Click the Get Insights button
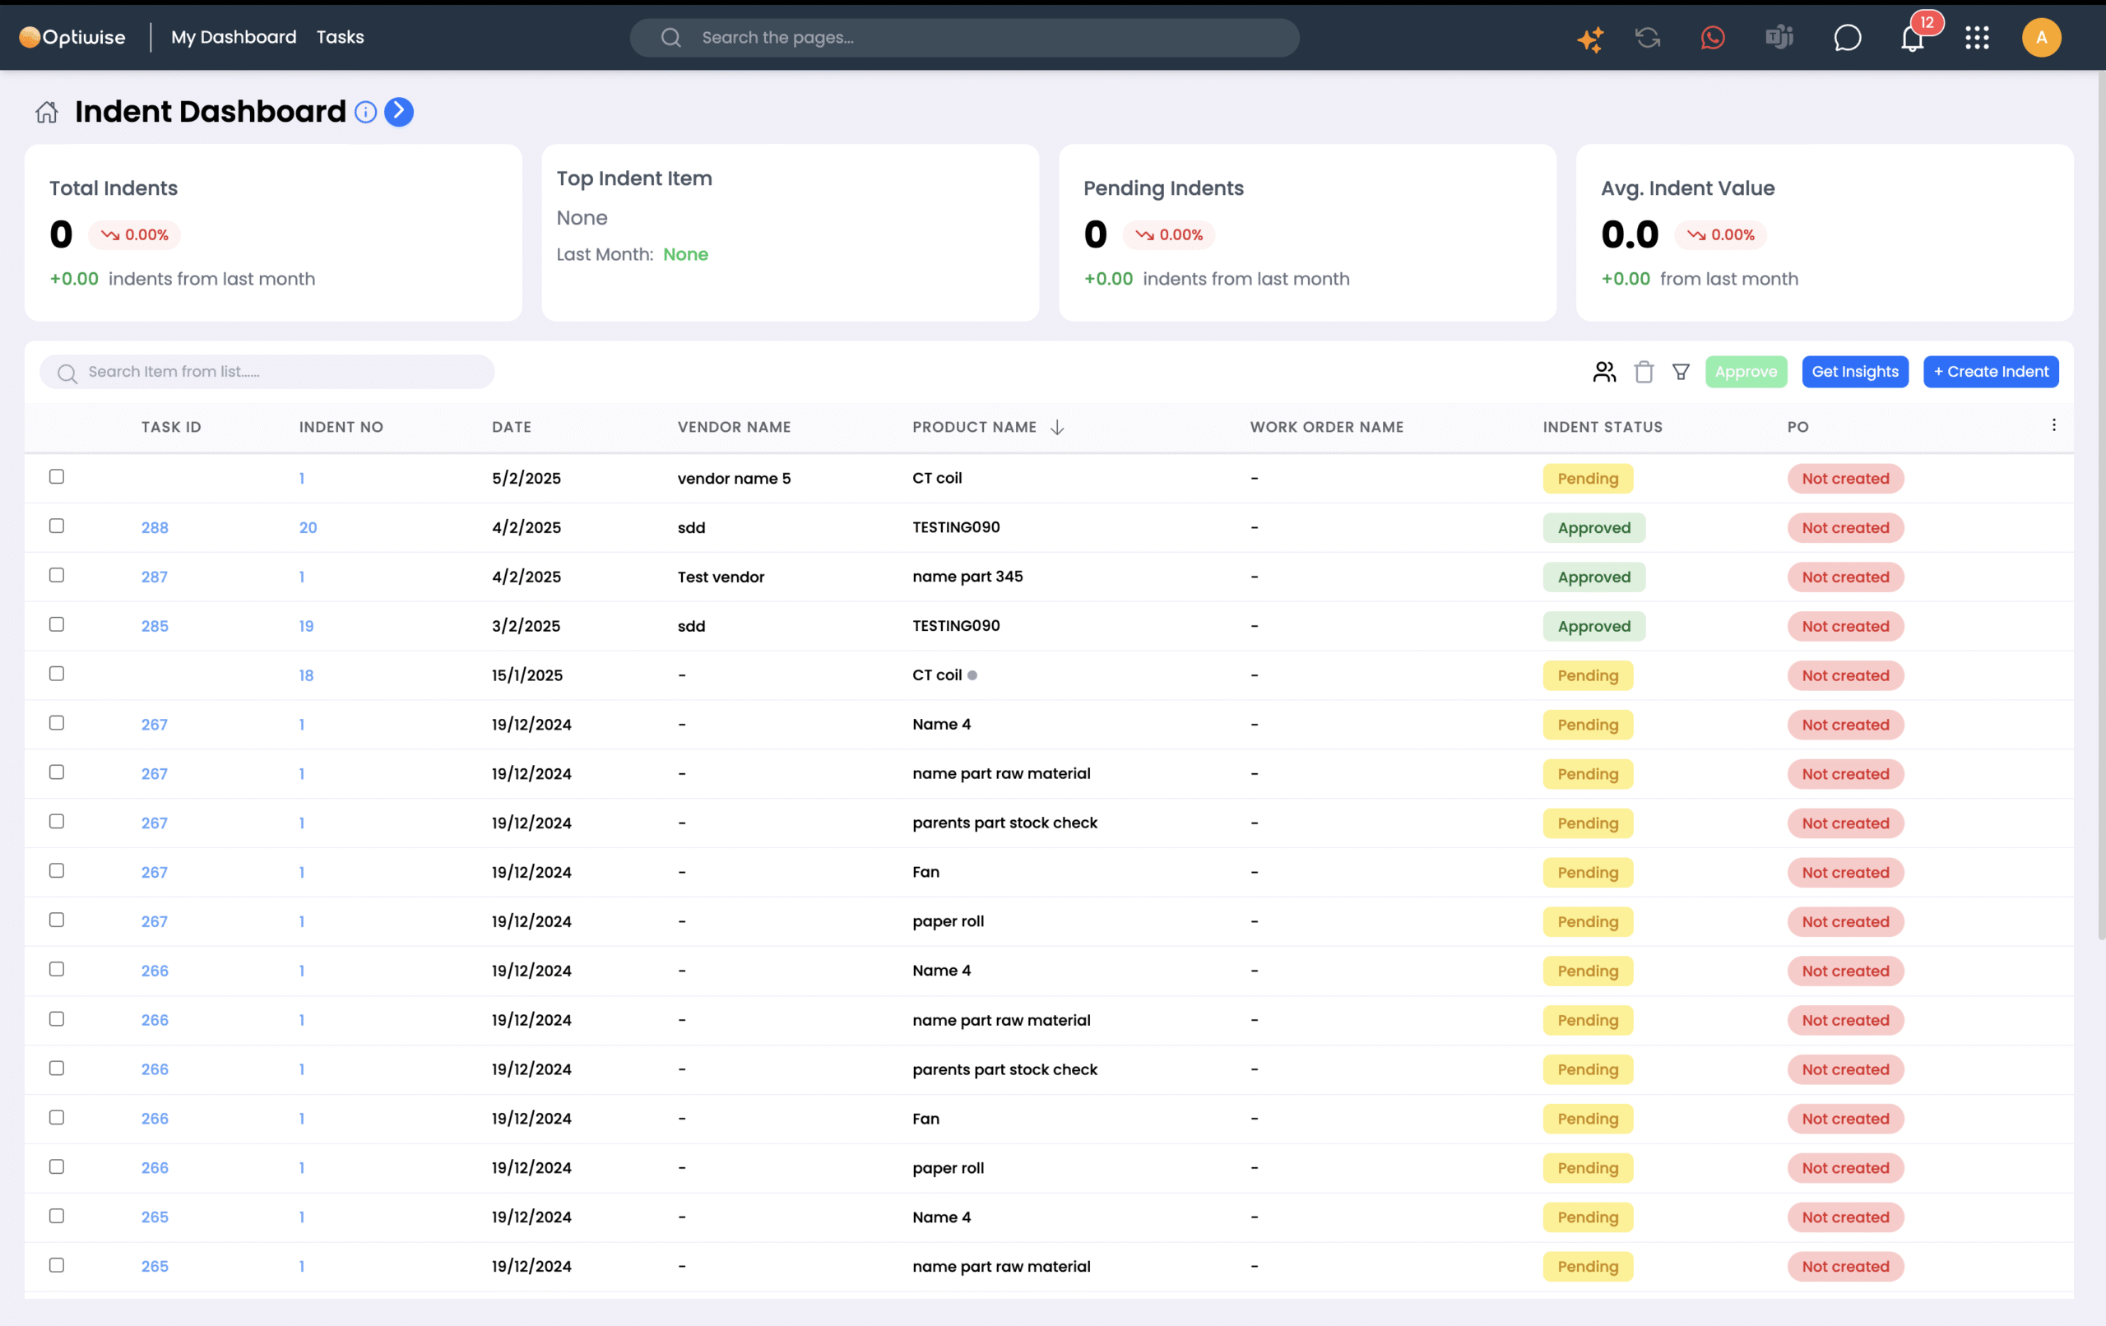2106x1326 pixels. tap(1854, 372)
